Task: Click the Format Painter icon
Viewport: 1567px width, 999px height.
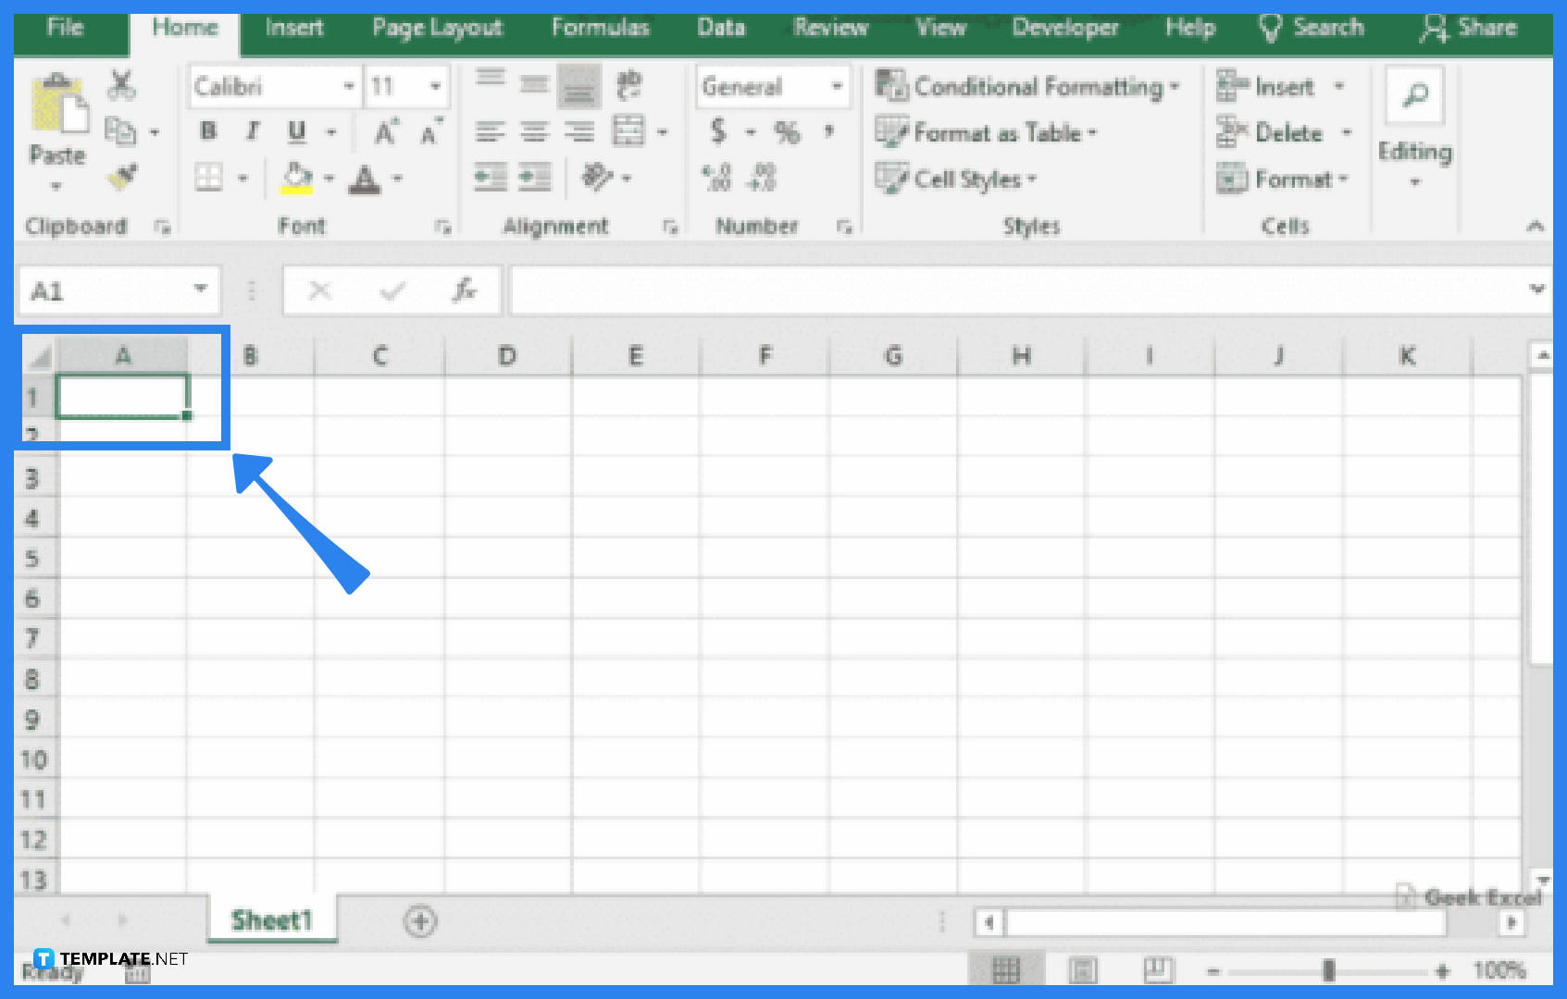Action: pyautogui.click(x=119, y=178)
